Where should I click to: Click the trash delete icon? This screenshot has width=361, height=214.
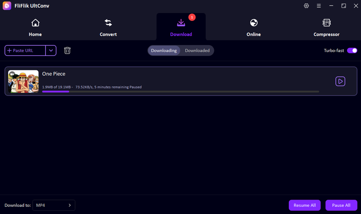(67, 50)
